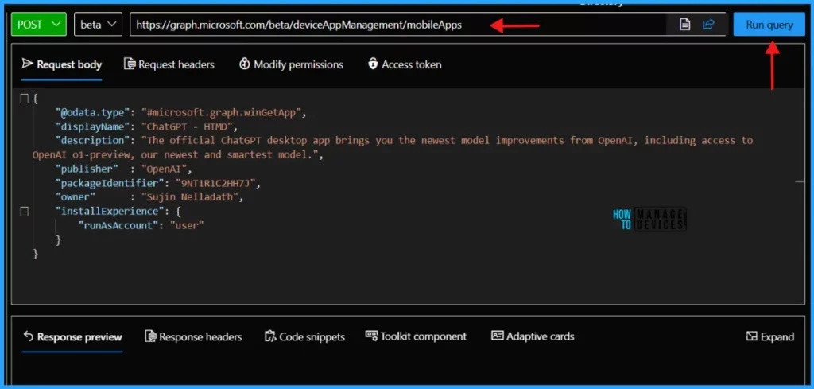814x389 pixels.
Task: Click the Modify permissions key icon
Action: coord(245,64)
